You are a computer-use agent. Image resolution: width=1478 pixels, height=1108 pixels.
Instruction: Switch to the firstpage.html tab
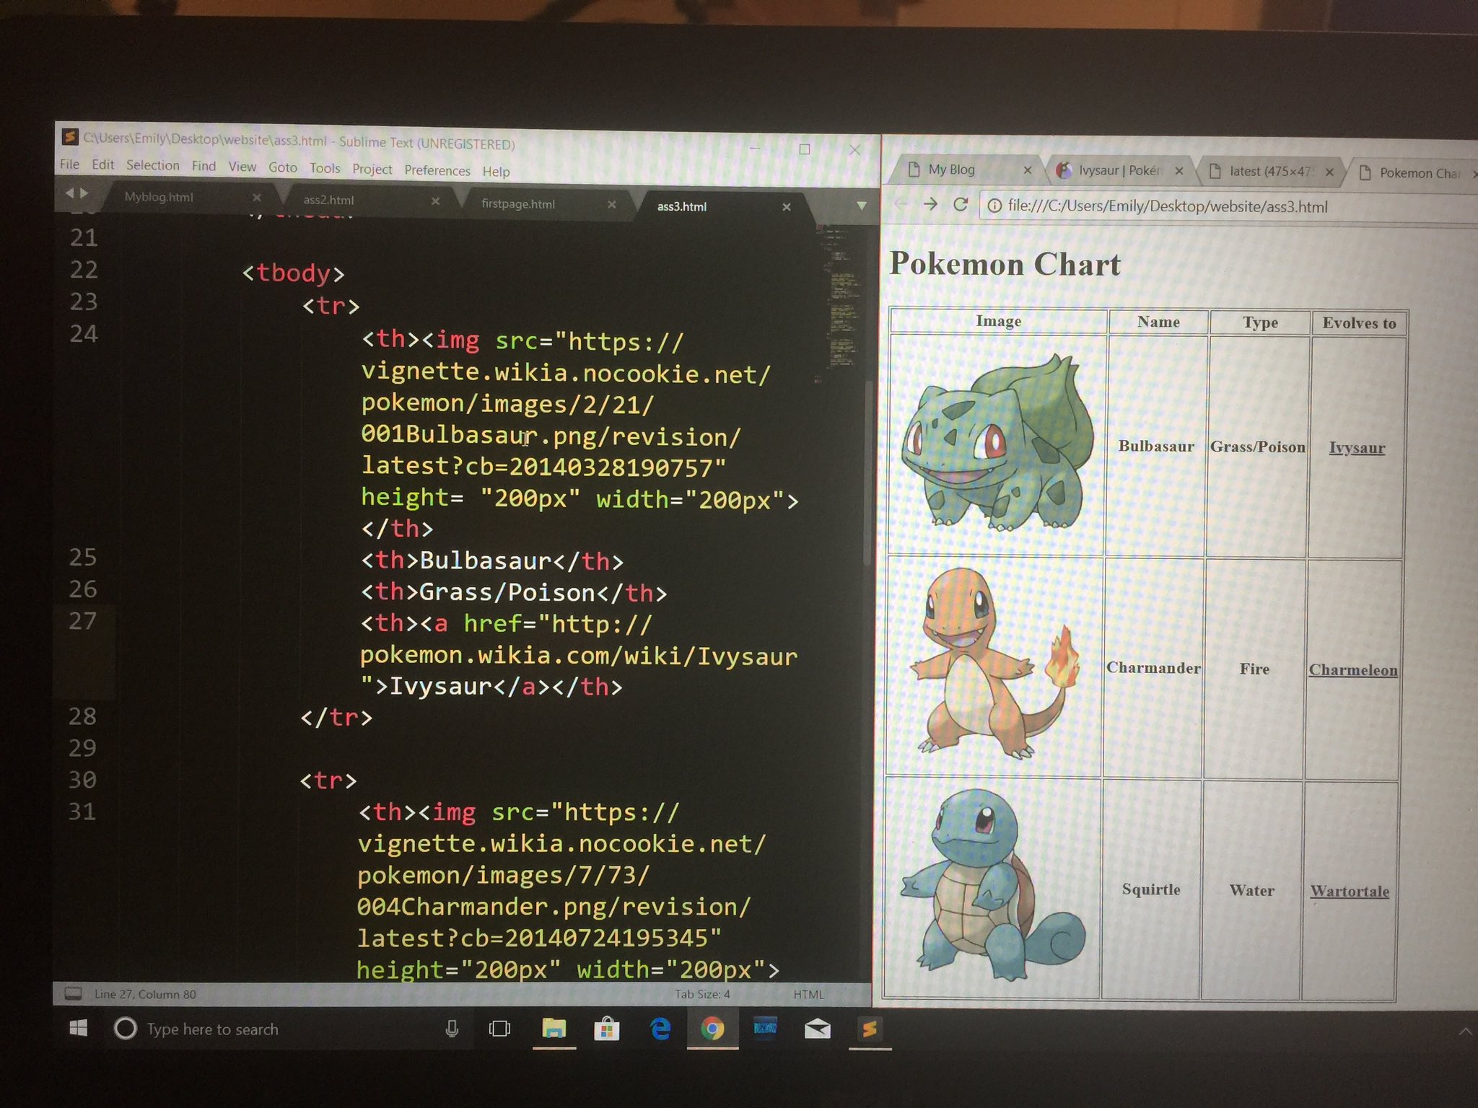click(518, 204)
